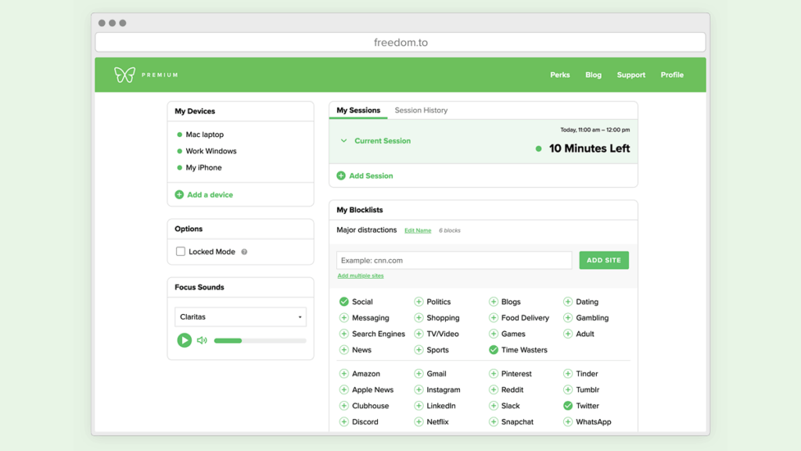Select the Work Windows device
Viewport: 801px width, 451px height.
(x=211, y=151)
